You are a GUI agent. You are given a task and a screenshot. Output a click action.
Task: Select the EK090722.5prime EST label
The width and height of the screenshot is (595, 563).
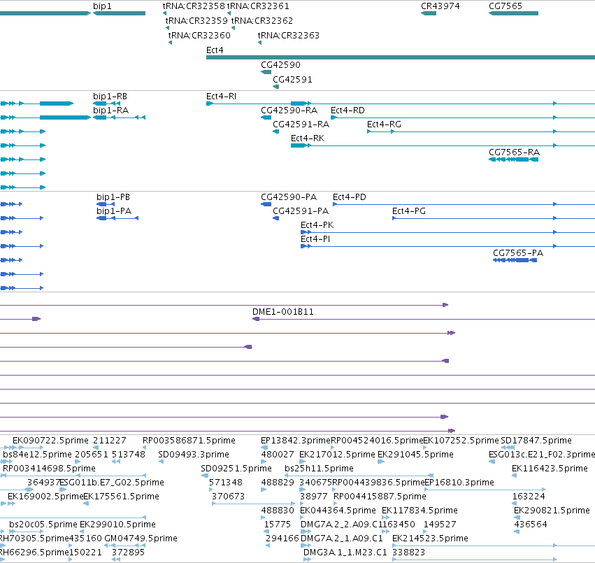click(50, 441)
